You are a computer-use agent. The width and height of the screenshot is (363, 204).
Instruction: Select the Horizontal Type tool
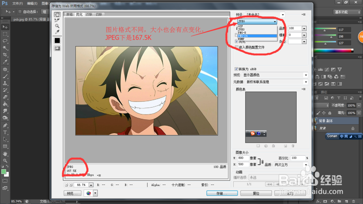coord(5,132)
